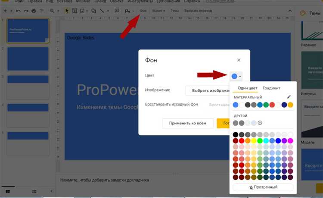Redo the last undone action
The image size is (323, 198).
pyautogui.click(x=26, y=11)
